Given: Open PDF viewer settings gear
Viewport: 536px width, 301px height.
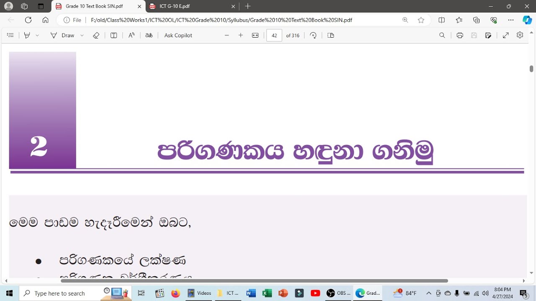Looking at the screenshot, I should (520, 36).
